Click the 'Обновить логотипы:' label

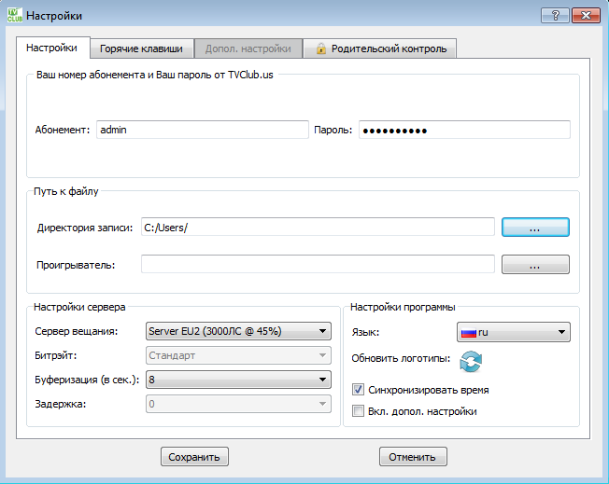(401, 358)
